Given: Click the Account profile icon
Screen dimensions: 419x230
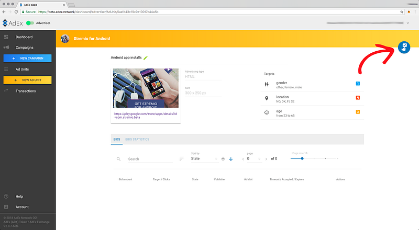Looking at the screenshot, I should [6, 207].
